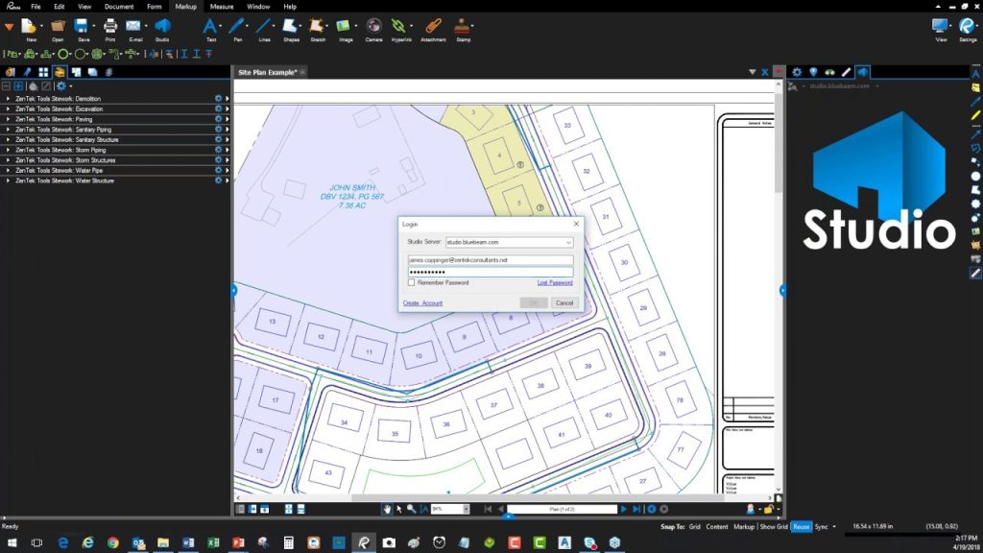This screenshot has width=983, height=553.
Task: Toggle Show Grid
Action: 774,527
